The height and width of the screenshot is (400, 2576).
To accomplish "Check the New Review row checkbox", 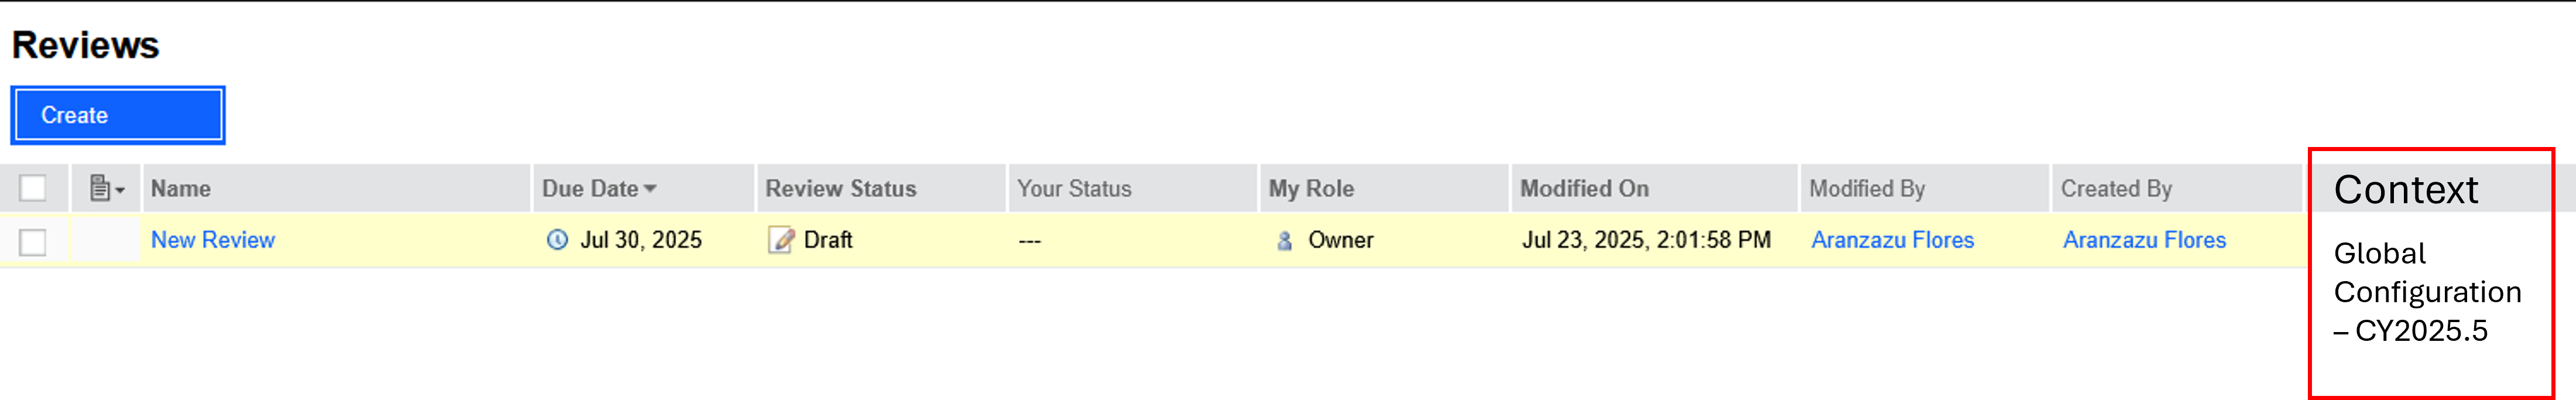I will click(33, 241).
